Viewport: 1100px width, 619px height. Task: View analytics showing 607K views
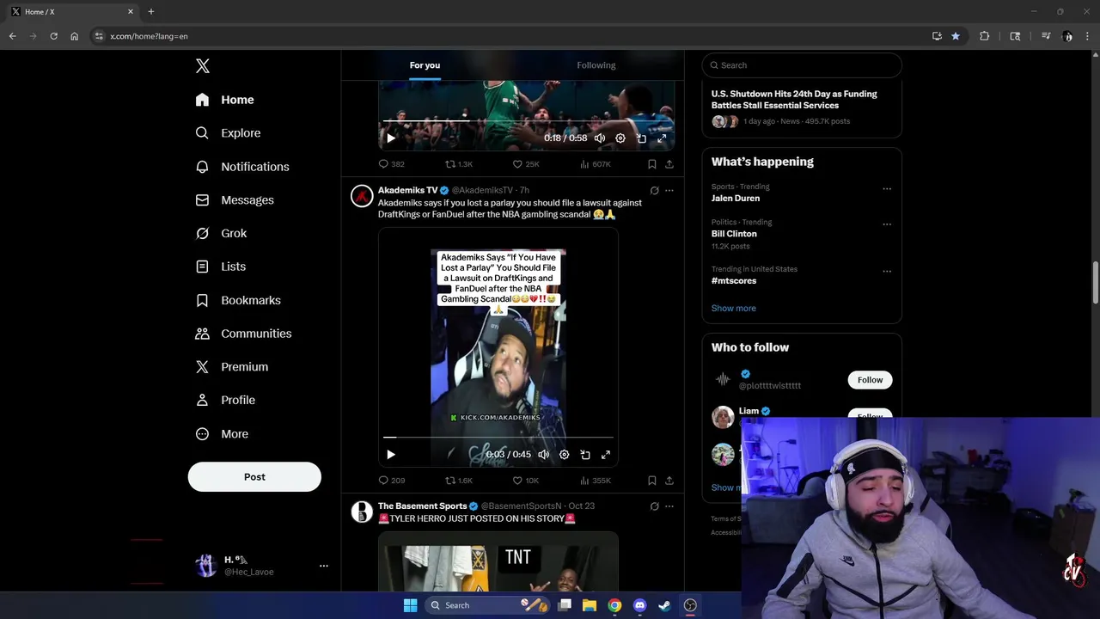pyautogui.click(x=595, y=164)
